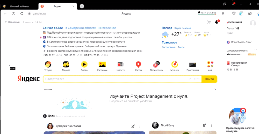Image resolution: width=259 pixels, height=134 pixels.
Task: Switch to в Самарской области news
Action: pyautogui.click(x=81, y=28)
